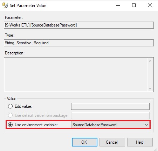158x151 pixels.
Task: Select the Use environment variable radio button
Action: coord(10,125)
